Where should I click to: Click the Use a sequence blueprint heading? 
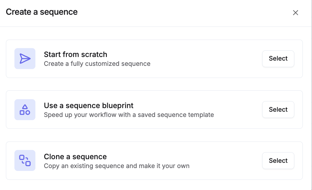click(x=88, y=105)
